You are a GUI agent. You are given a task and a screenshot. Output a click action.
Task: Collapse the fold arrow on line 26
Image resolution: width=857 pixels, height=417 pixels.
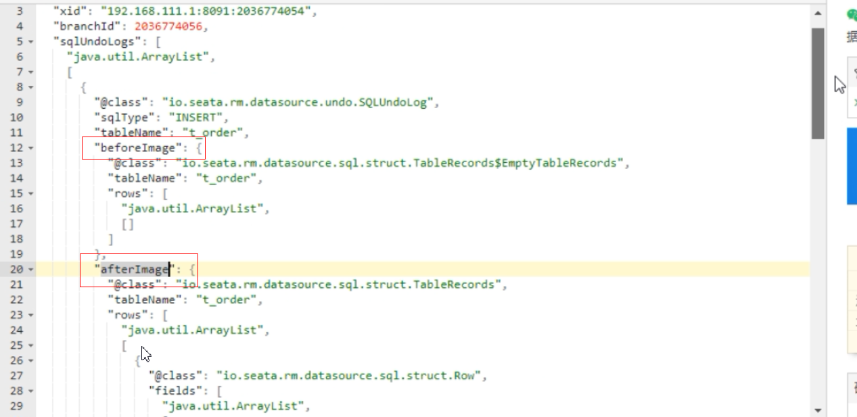point(30,361)
